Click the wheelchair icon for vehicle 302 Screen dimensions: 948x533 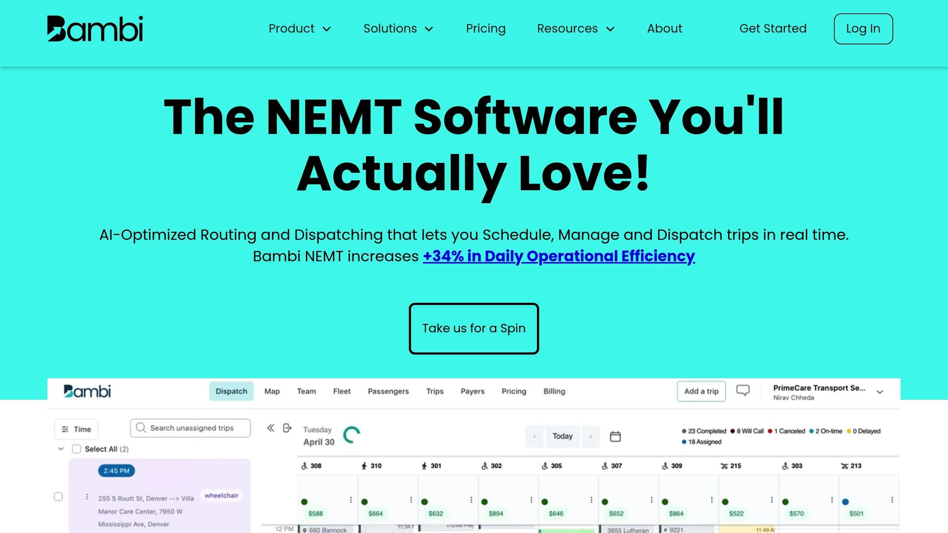(485, 466)
